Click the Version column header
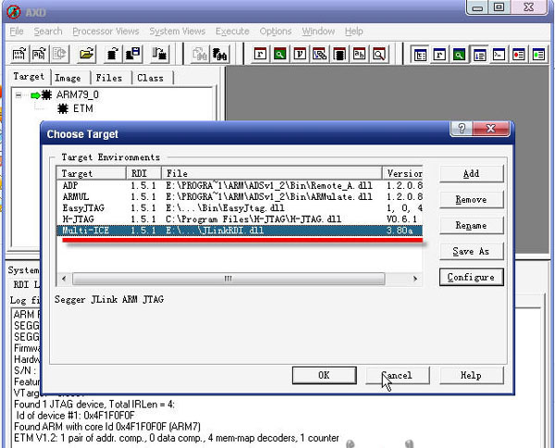The height and width of the screenshot is (448, 555). (x=402, y=173)
